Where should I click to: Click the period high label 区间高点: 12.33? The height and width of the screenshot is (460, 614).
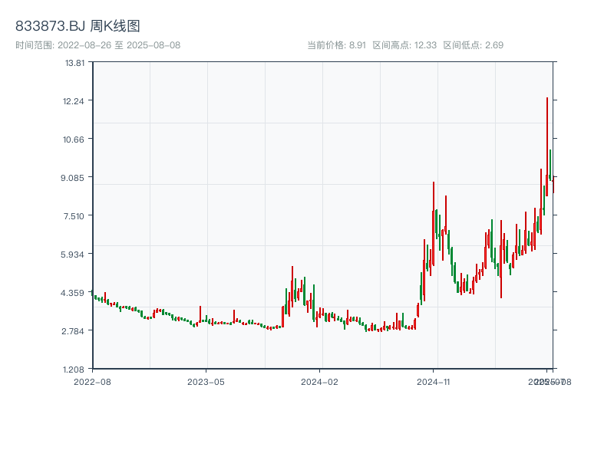click(x=404, y=45)
